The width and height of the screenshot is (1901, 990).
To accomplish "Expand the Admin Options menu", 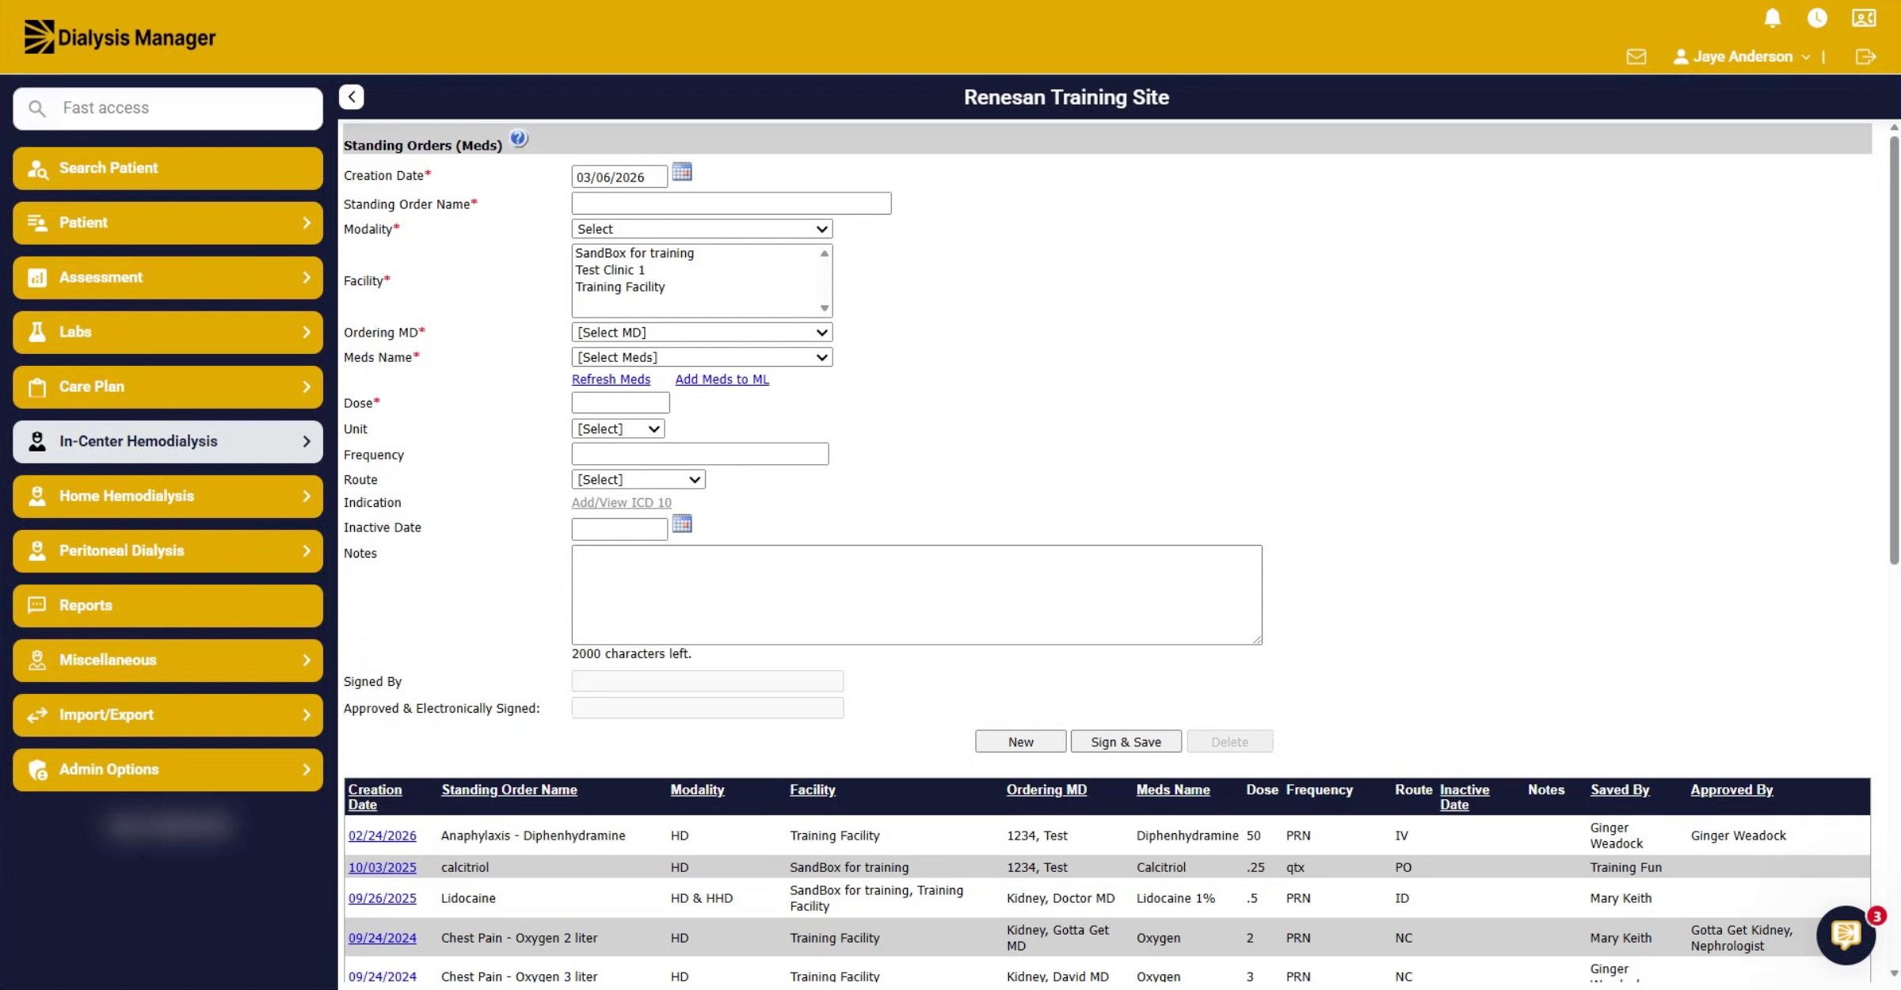I will [168, 769].
